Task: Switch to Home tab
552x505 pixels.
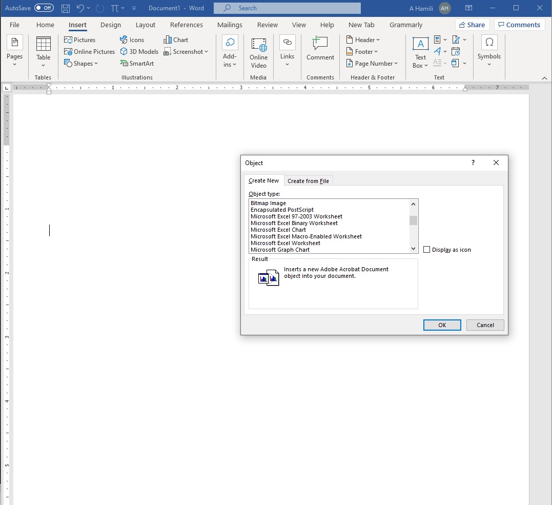Action: click(x=45, y=25)
